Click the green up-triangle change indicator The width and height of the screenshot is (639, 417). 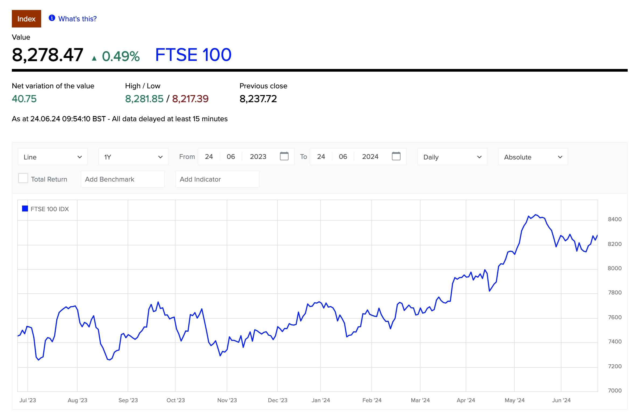[94, 58]
